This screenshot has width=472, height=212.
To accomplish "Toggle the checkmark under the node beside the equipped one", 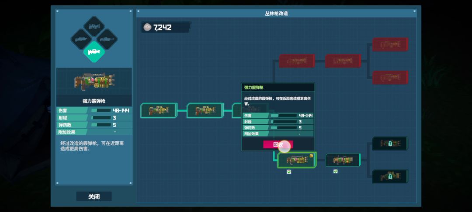I will [335, 171].
